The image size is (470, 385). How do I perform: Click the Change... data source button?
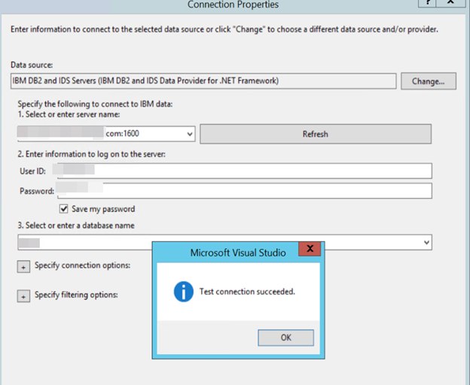click(x=428, y=80)
